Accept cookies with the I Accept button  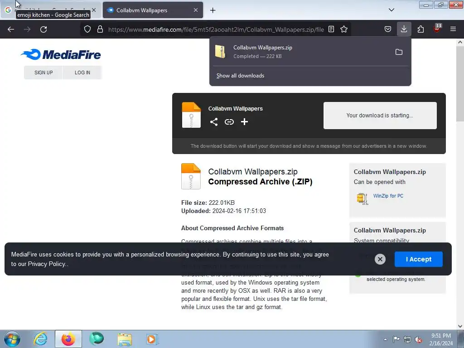[418, 259]
